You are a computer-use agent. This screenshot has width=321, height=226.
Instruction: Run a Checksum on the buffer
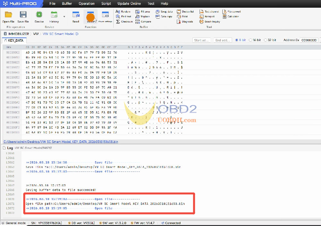pos(125,21)
